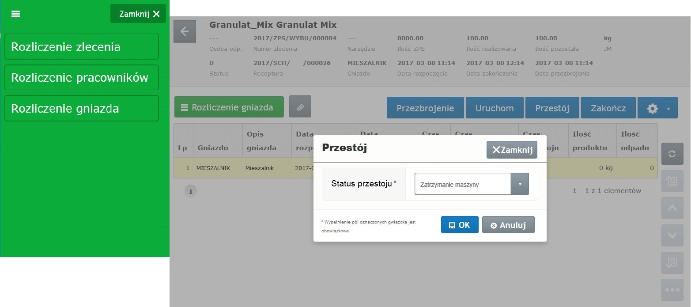Select Rozliczenie gniazda in the sidebar
The image size is (691, 307).
(x=82, y=108)
